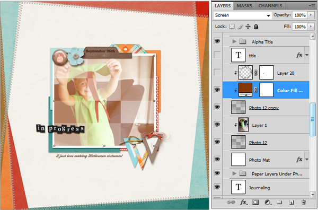
Task: Open the Screen blend mode dropdown
Action: click(x=243, y=15)
